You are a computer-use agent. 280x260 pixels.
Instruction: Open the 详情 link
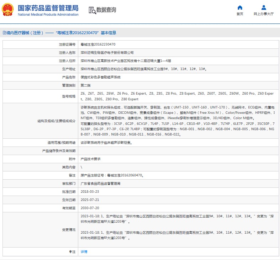84,251
